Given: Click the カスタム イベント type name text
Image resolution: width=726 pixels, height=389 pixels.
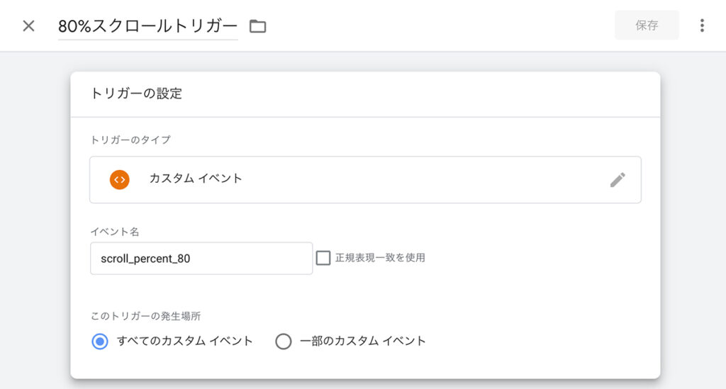Looking at the screenshot, I should pos(196,179).
